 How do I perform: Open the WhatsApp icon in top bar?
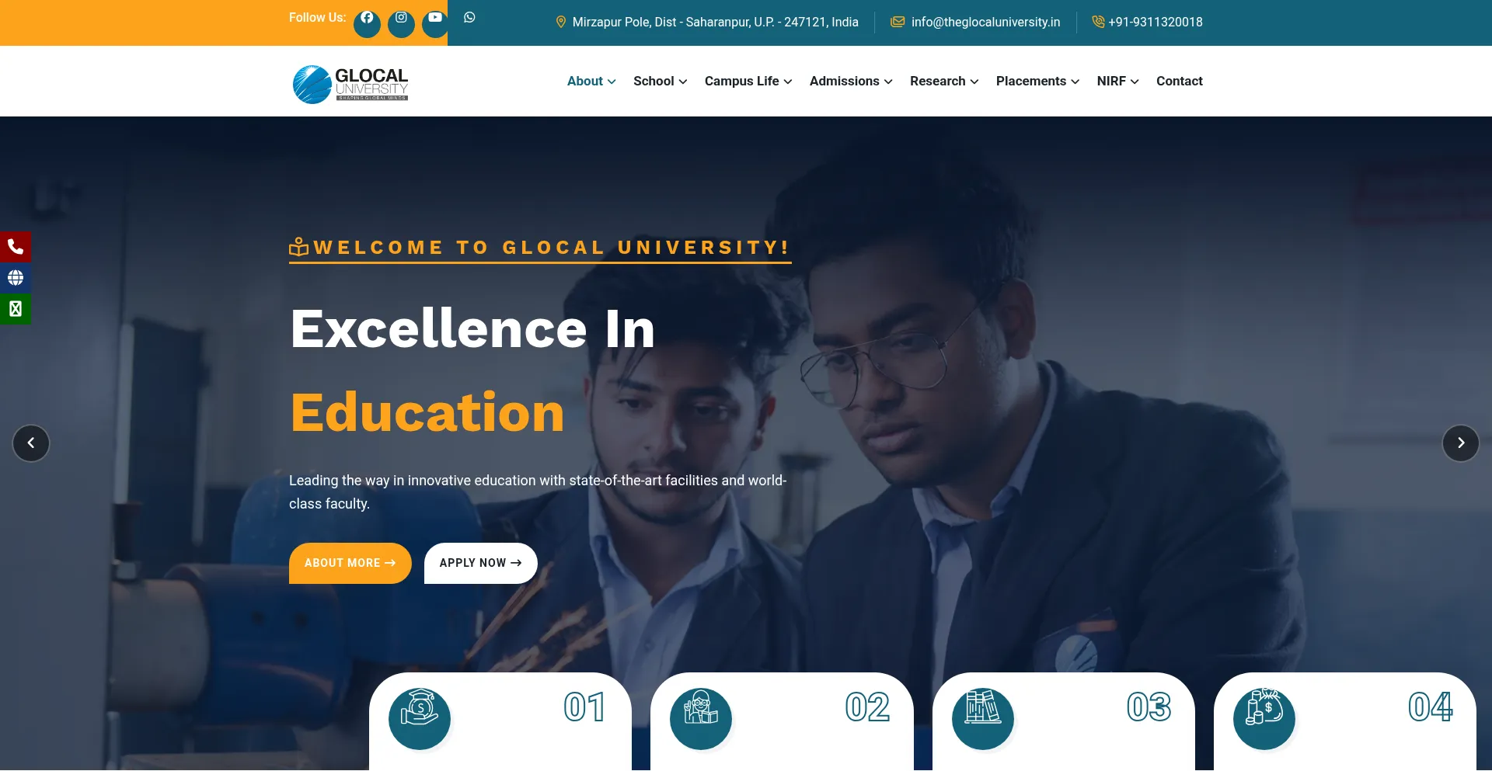pyautogui.click(x=469, y=18)
